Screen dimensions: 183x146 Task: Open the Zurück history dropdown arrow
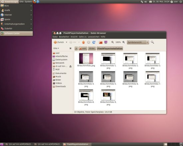(67, 42)
